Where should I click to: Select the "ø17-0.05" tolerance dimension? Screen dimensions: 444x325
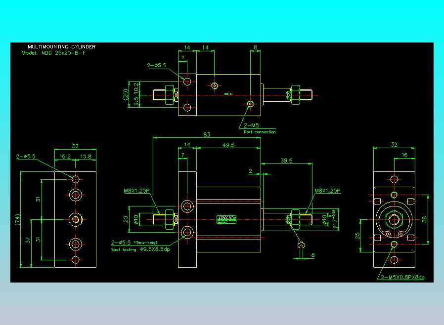point(335,219)
